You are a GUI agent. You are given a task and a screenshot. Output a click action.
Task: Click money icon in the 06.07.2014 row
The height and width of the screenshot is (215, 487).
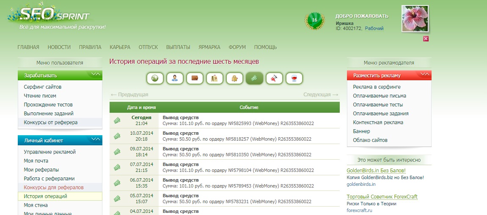pyautogui.click(x=117, y=183)
